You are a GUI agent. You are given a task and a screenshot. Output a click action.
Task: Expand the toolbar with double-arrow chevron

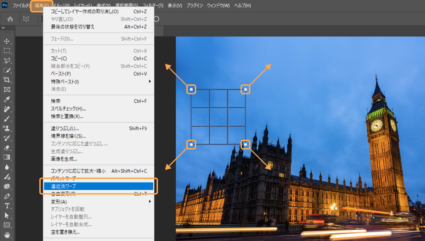pos(3,28)
